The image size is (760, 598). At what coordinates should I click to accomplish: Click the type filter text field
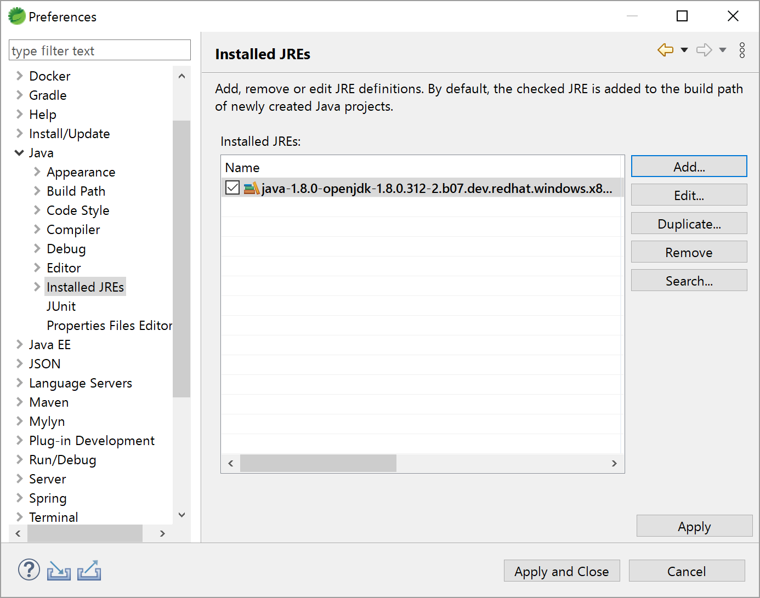tap(100, 50)
